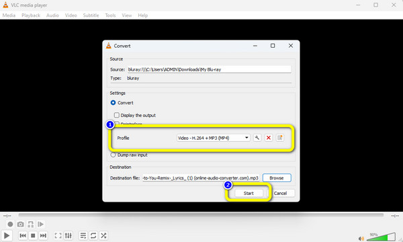Click the volume slider
403x242 pixels.
tap(381, 237)
